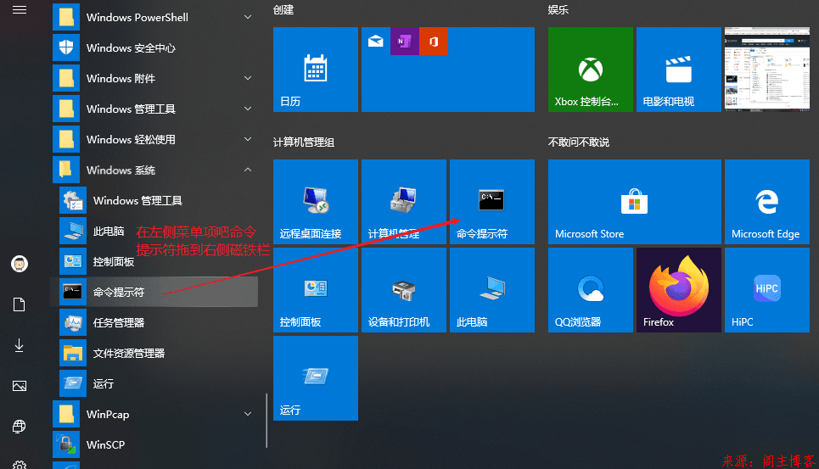Open Windows 安全中心 from the app list
Screen dimensions: 819x469
(154, 48)
